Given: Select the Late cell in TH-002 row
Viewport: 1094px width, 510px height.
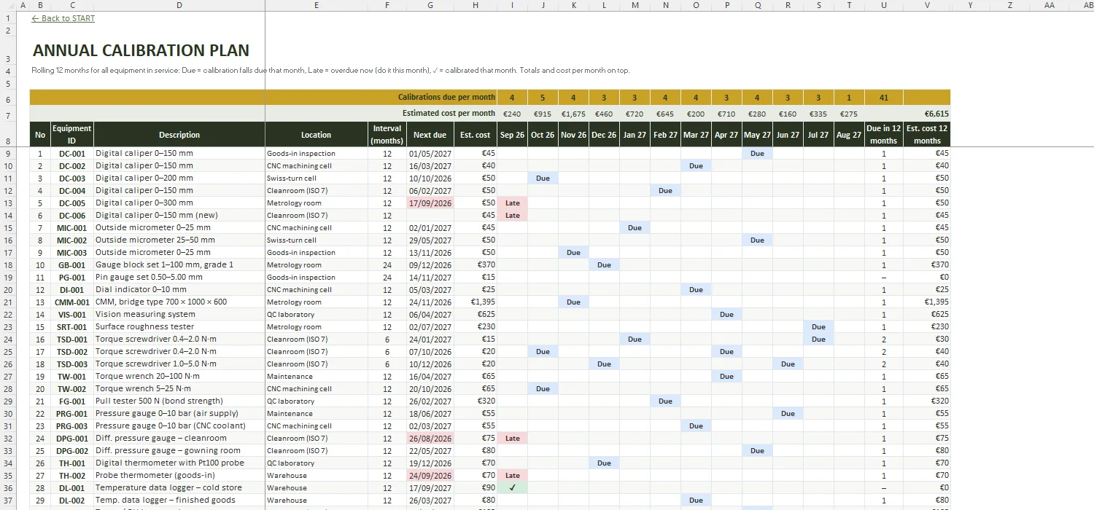Looking at the screenshot, I should pyautogui.click(x=513, y=475).
